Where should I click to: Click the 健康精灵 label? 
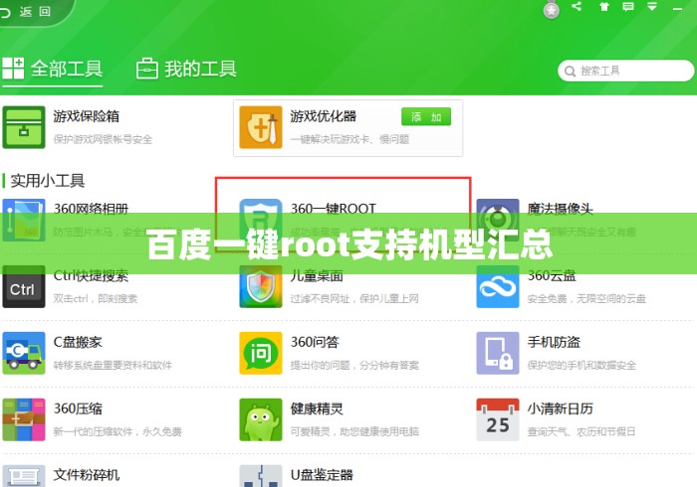pyautogui.click(x=317, y=408)
